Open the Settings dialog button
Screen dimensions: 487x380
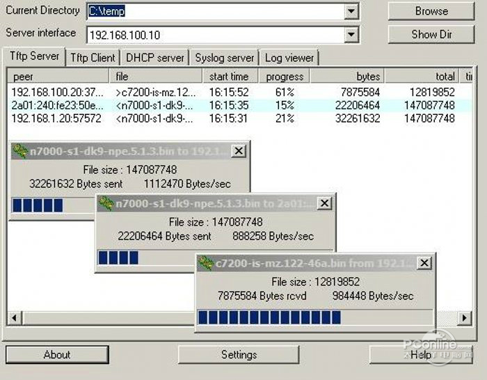[239, 354]
